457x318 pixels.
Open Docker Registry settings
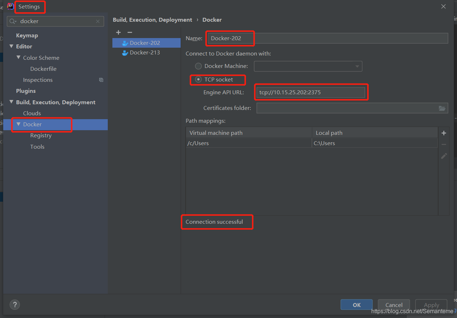tap(41, 136)
